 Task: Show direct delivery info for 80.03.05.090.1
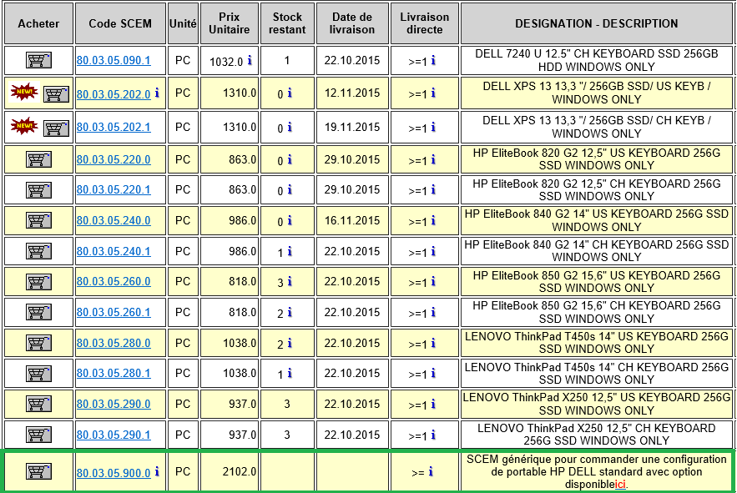[x=433, y=60]
